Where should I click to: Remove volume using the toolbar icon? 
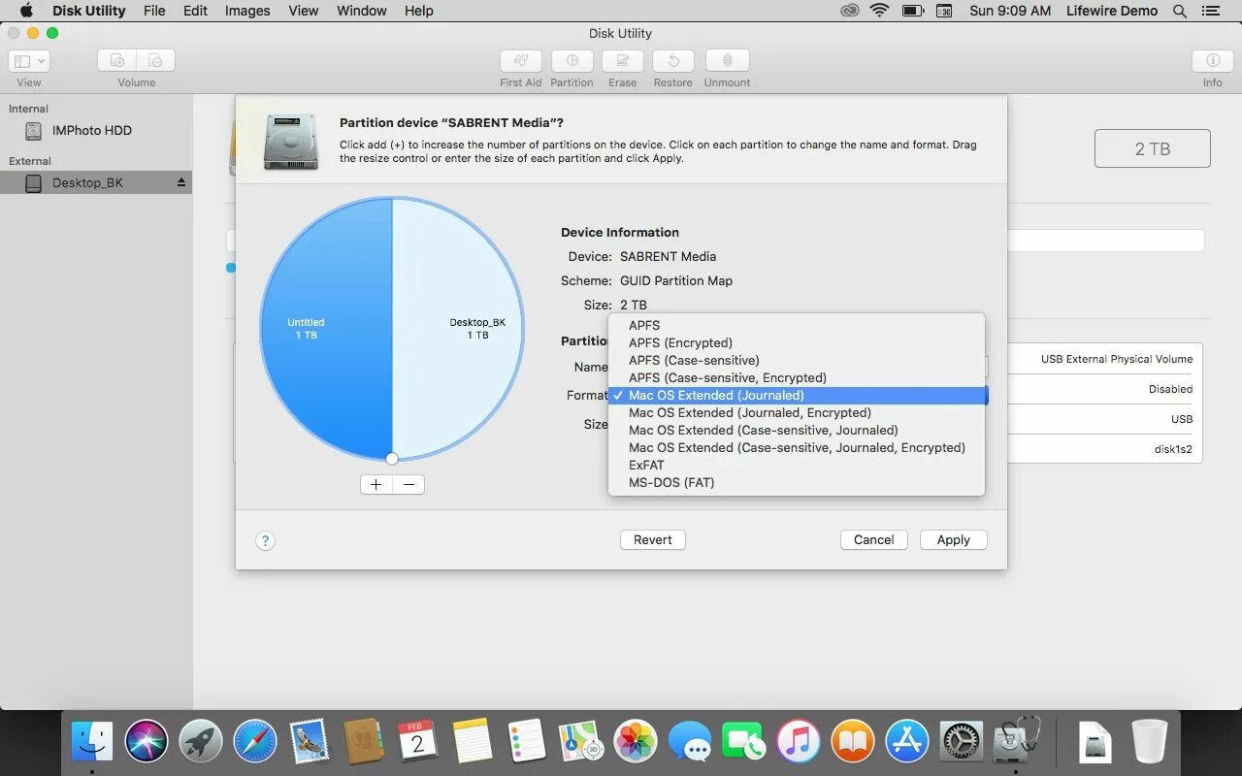pos(156,60)
